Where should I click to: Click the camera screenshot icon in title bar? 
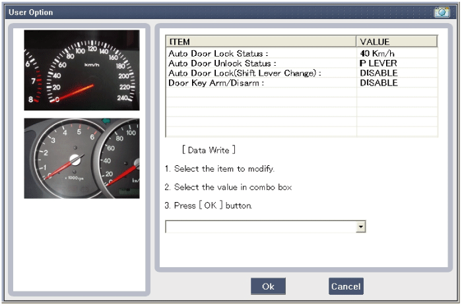[441, 12]
